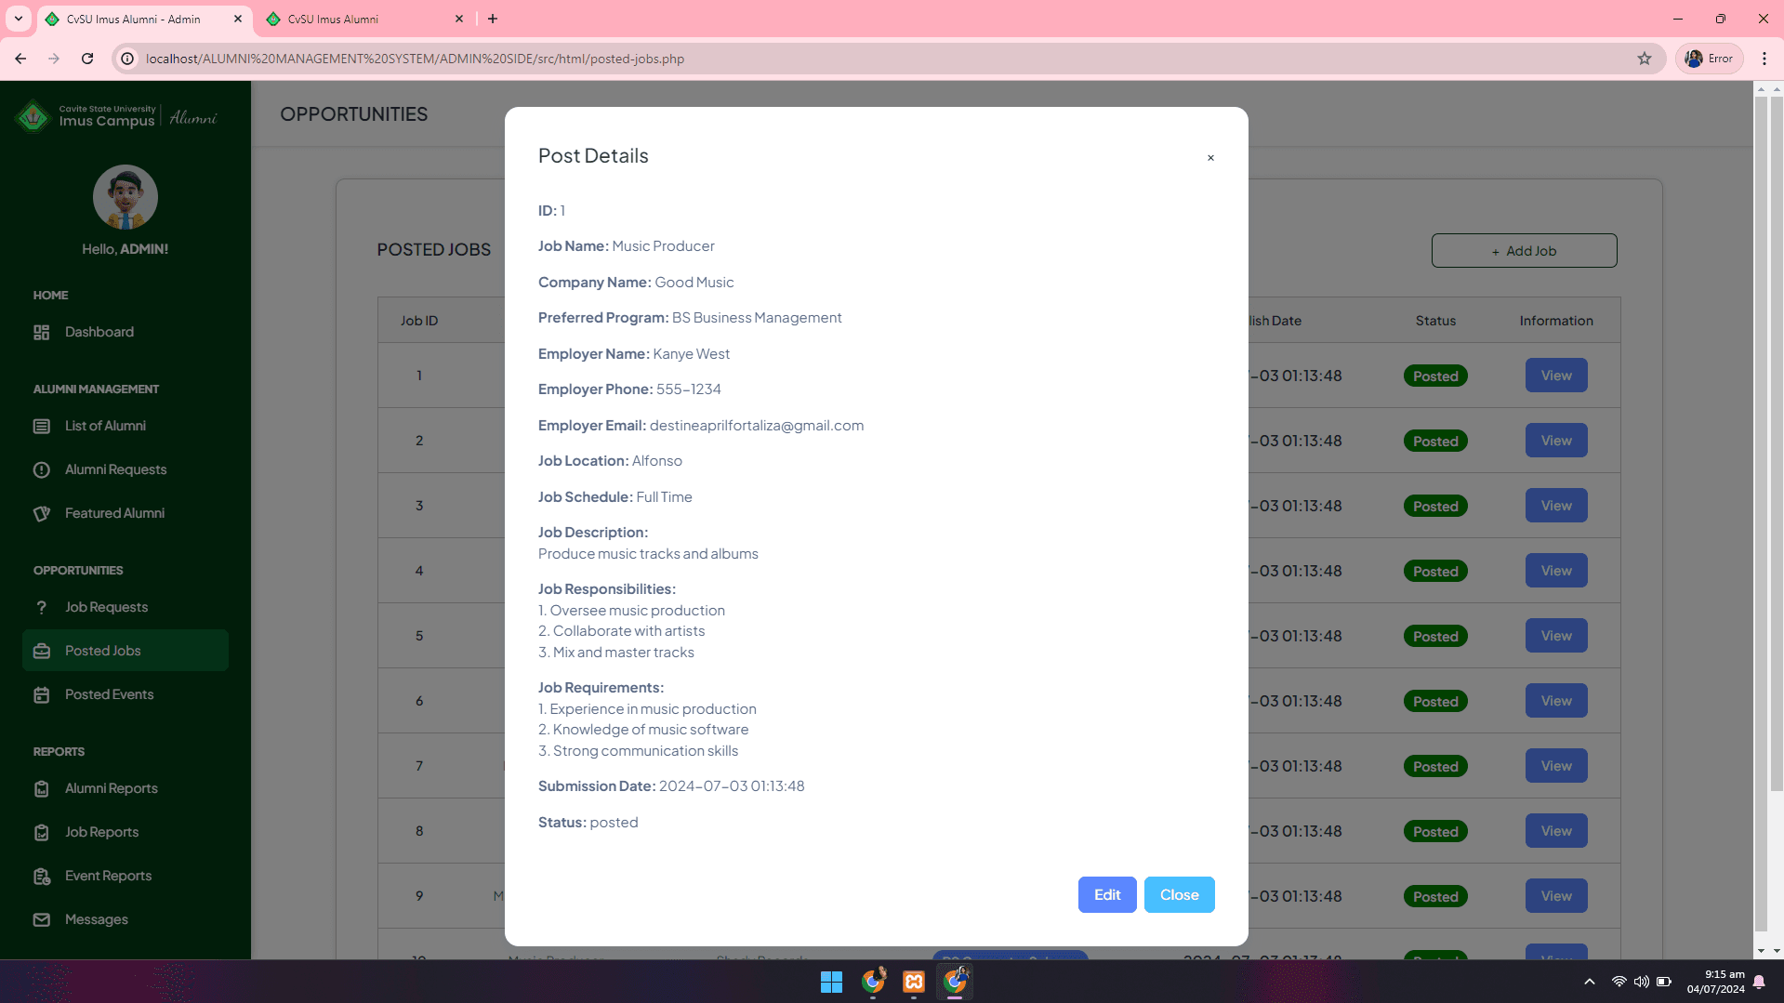
Task: Click the employer email destineaprilfortaliza@gmail.com
Action: [757, 425]
